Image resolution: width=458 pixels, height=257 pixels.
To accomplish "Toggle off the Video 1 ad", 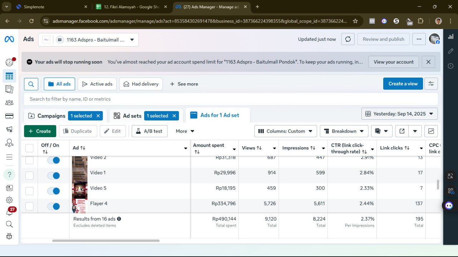I will click(53, 176).
